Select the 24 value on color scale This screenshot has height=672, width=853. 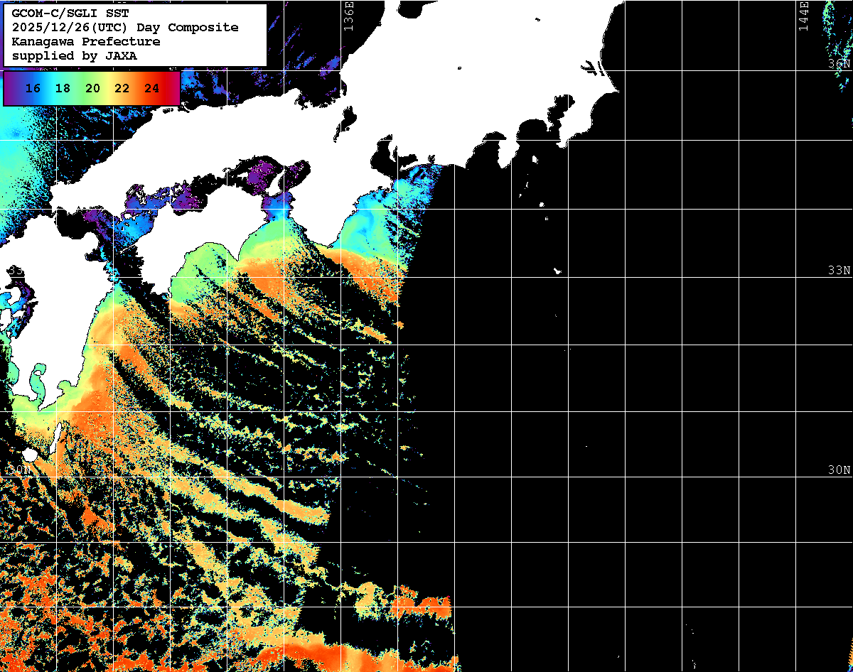[x=151, y=89]
